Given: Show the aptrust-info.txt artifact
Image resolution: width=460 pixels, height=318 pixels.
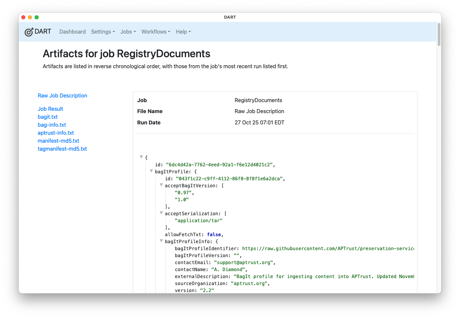Looking at the screenshot, I should click(x=56, y=133).
